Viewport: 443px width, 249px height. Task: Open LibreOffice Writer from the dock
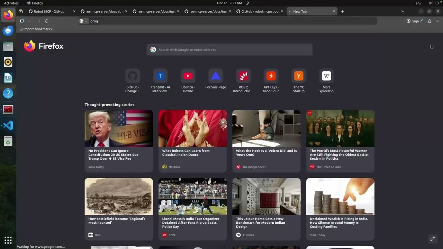point(8,78)
